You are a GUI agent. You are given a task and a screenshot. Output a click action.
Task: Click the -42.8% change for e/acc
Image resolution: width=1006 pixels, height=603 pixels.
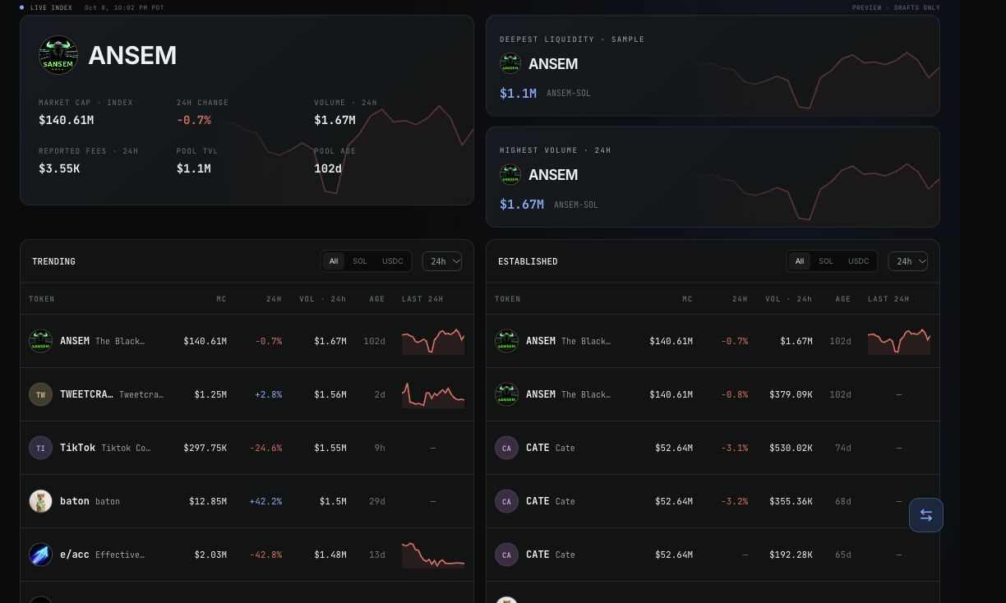tap(266, 555)
